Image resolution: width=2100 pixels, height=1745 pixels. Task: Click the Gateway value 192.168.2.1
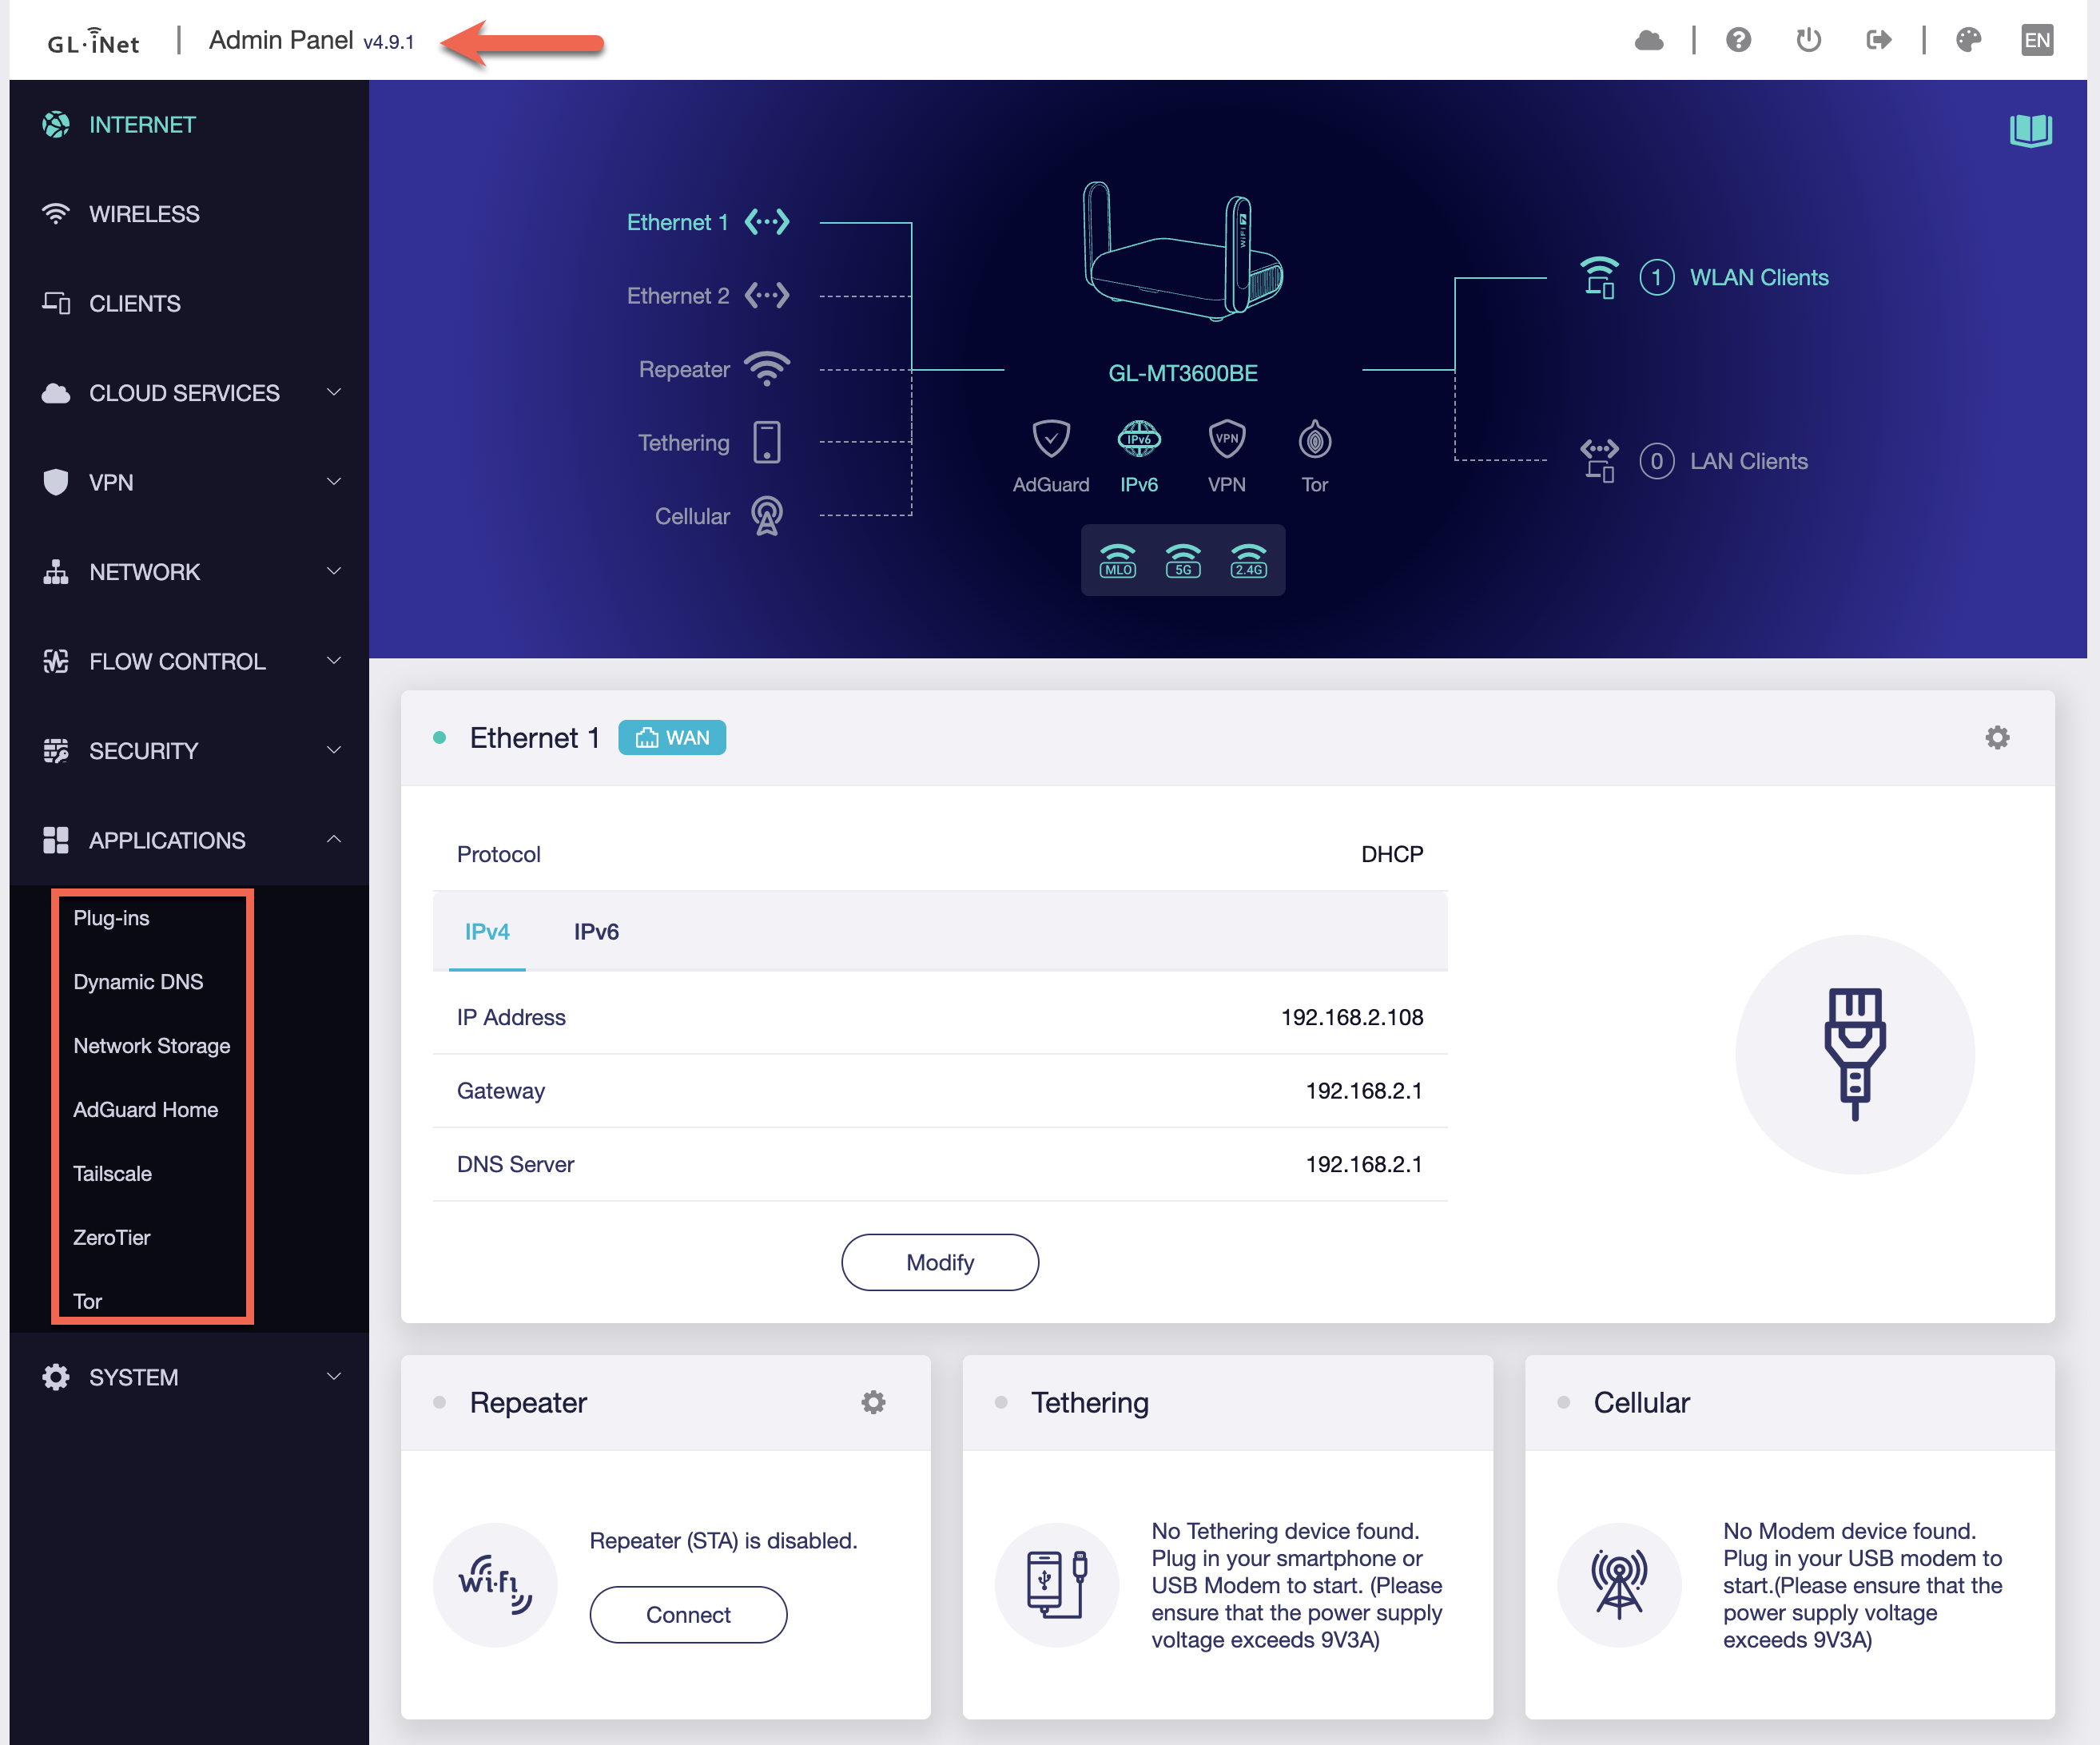[x=1364, y=1091]
